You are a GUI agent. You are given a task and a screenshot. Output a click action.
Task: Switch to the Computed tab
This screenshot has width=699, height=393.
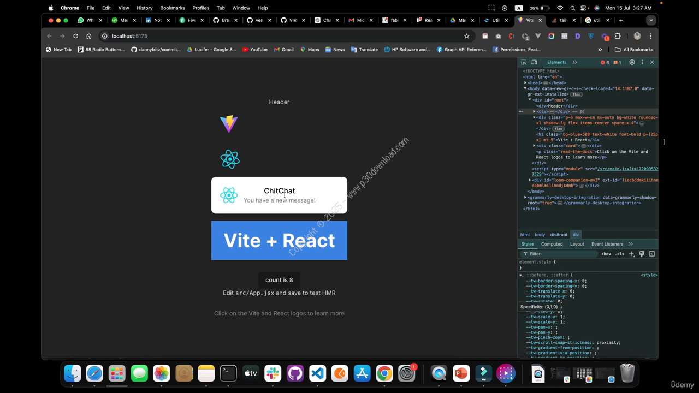coord(552,244)
